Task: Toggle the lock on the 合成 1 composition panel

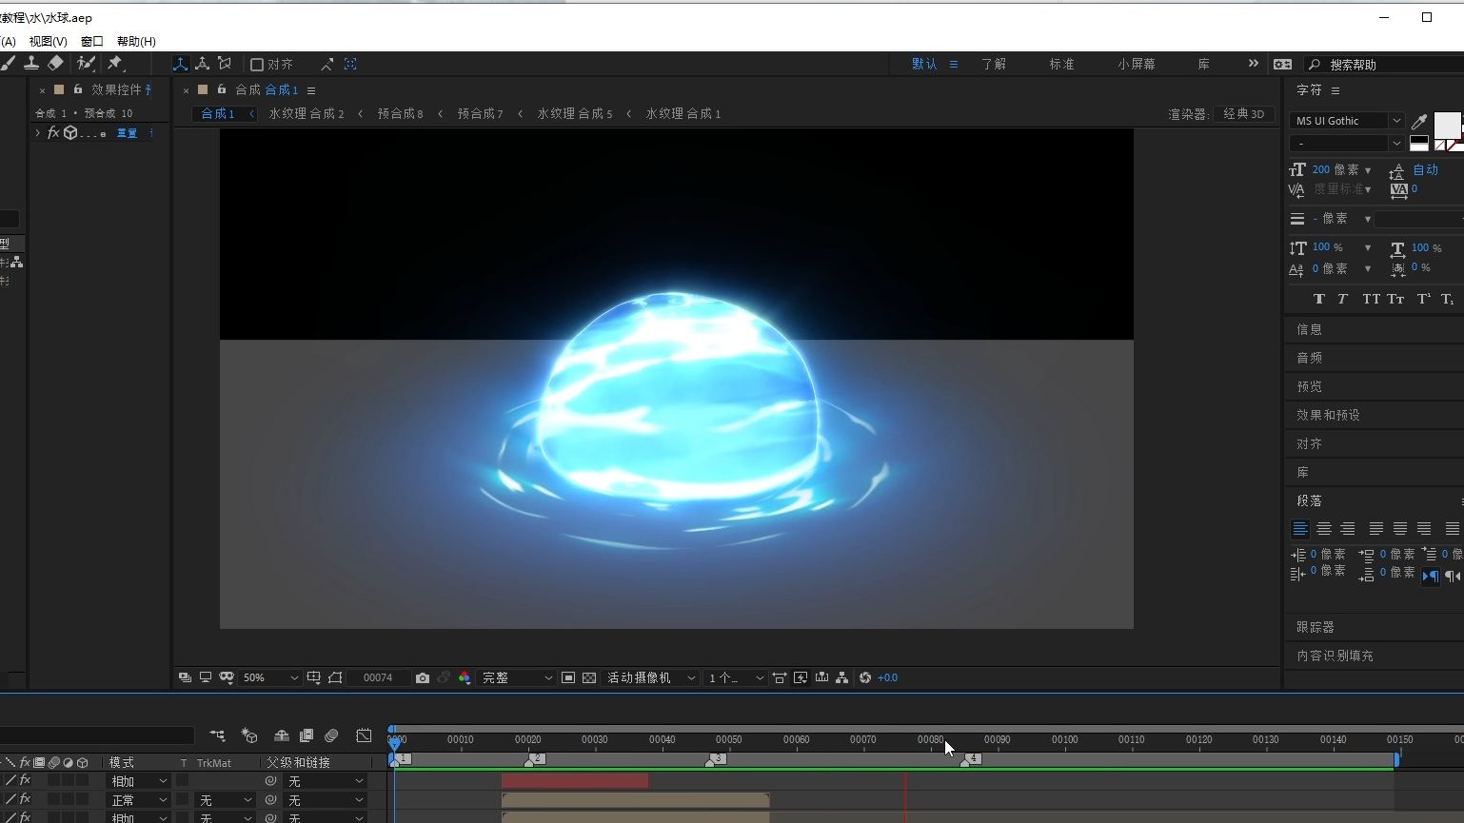Action: (221, 89)
